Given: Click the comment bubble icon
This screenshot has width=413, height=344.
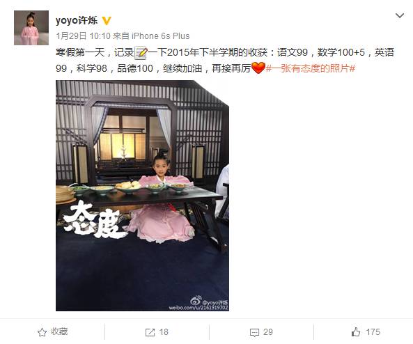Looking at the screenshot, I should tap(254, 332).
